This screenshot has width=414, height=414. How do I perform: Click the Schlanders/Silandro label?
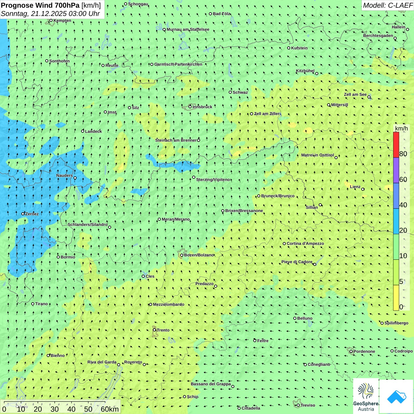click(88, 224)
